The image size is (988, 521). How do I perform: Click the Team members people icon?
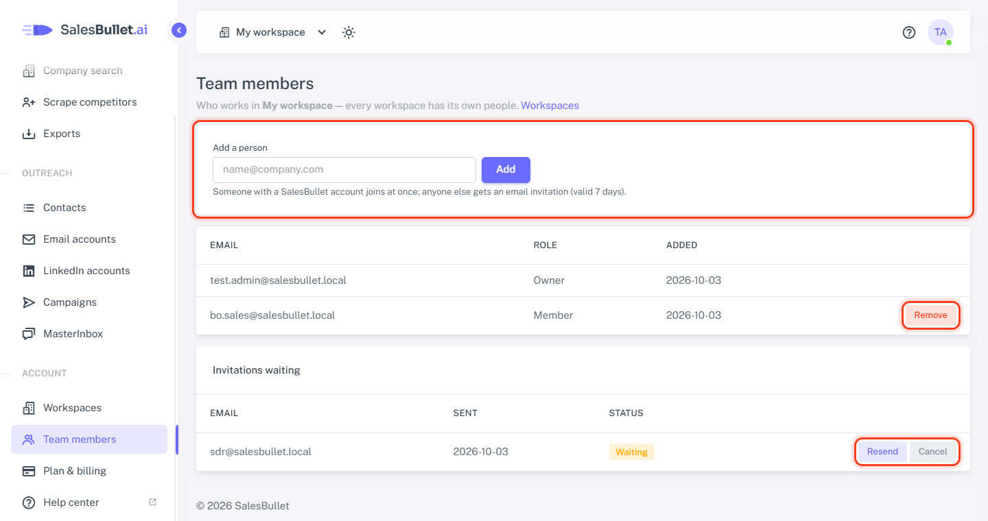pyautogui.click(x=29, y=439)
